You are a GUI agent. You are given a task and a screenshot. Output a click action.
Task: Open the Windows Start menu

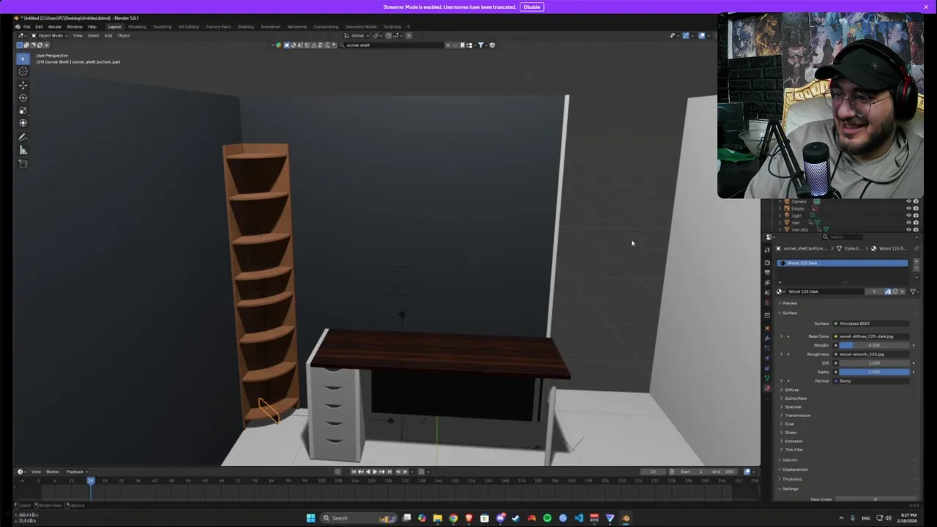310,518
